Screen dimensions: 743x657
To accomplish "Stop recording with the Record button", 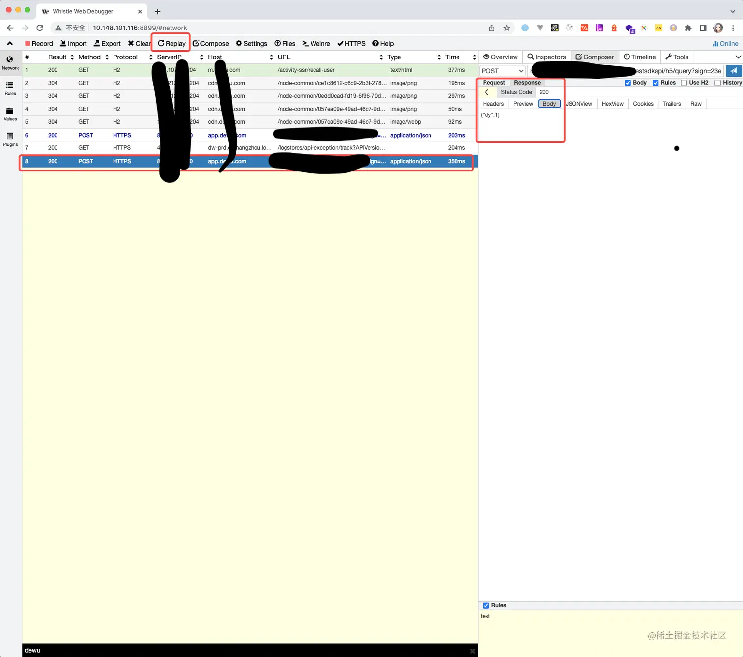I will (x=39, y=44).
